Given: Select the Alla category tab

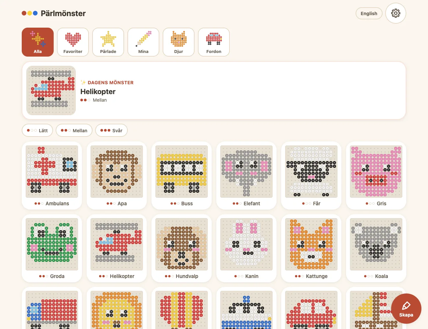Looking at the screenshot, I should pos(38,42).
